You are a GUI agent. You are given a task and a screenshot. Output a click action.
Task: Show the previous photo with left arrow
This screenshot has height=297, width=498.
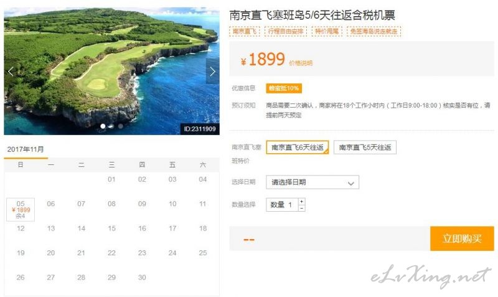click(11, 72)
